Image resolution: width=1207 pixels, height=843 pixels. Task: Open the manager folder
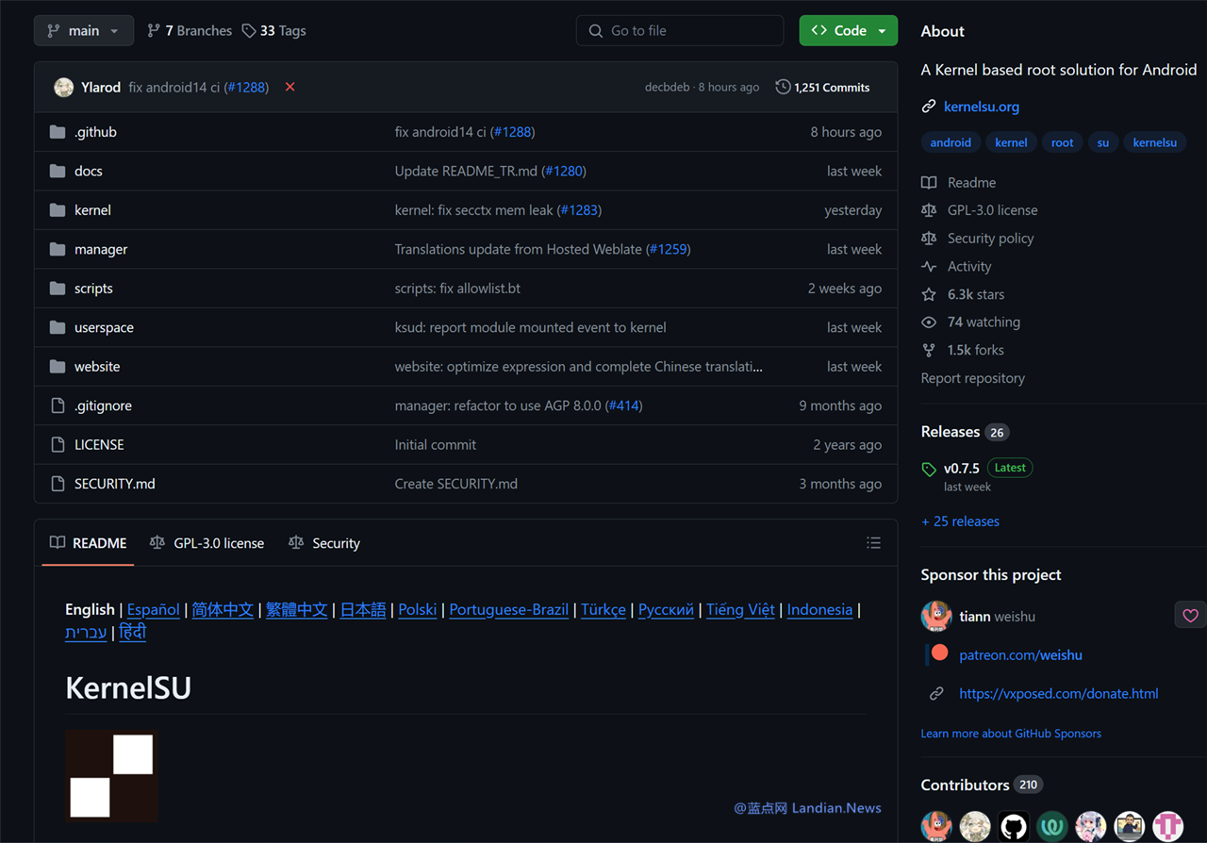point(101,249)
